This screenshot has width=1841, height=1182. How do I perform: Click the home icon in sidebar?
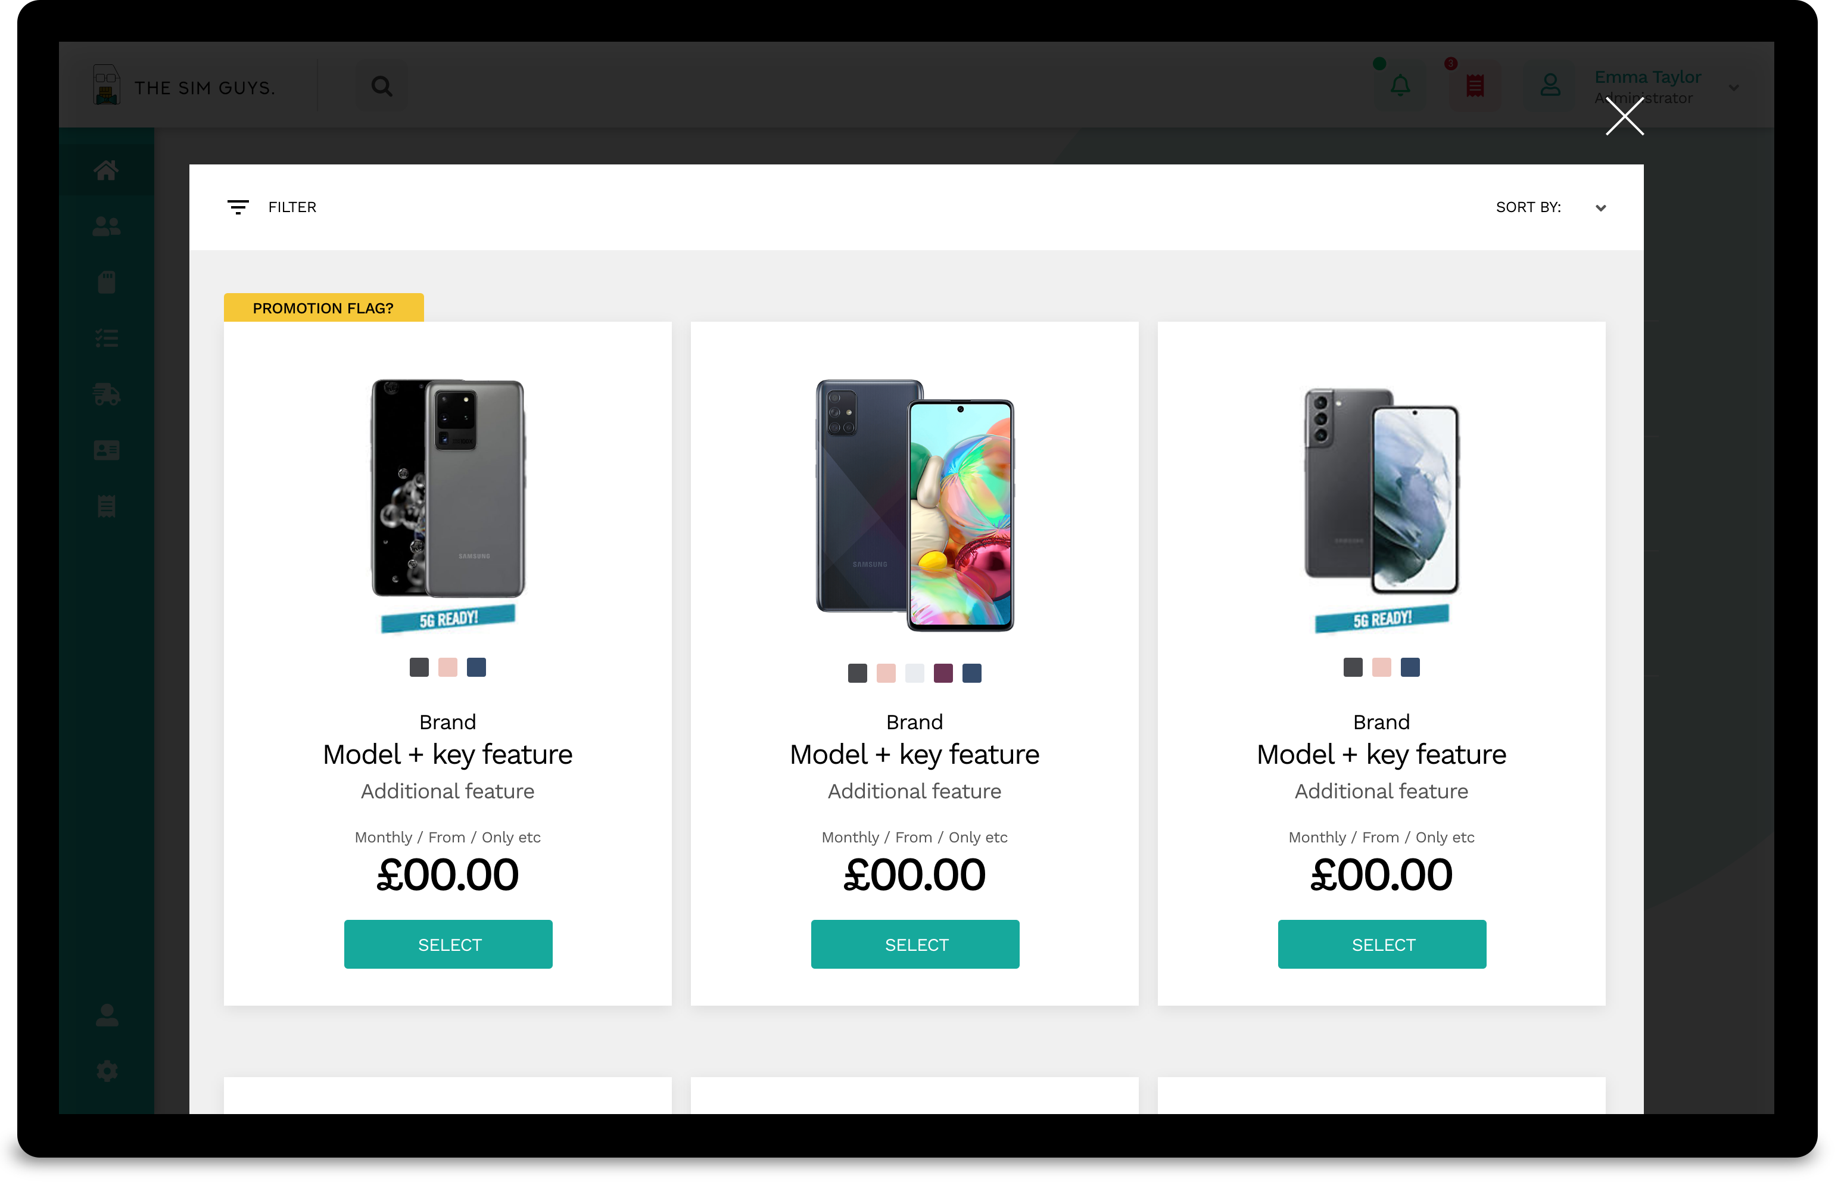(107, 170)
